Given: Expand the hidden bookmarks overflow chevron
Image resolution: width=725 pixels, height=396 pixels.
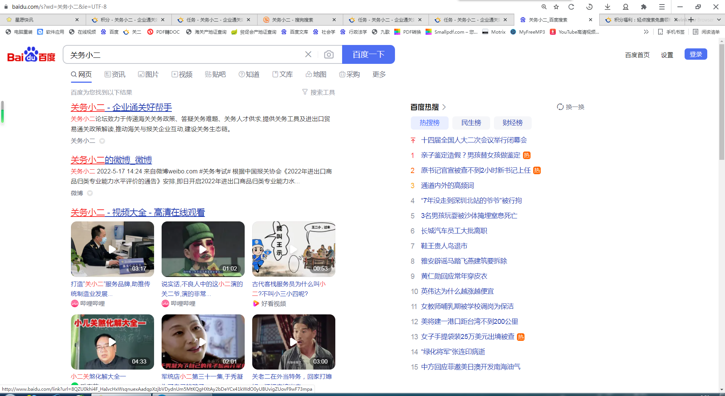Looking at the screenshot, I should 646,32.
